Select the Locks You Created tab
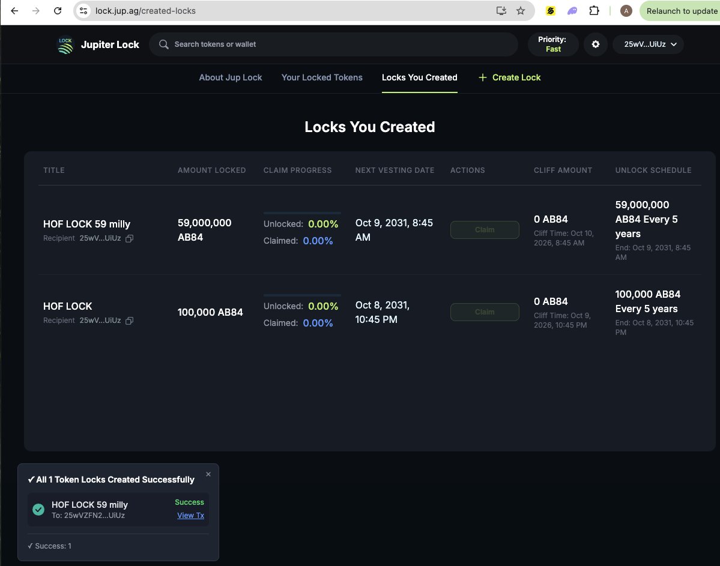Screen dimensions: 720x566 coord(419,77)
